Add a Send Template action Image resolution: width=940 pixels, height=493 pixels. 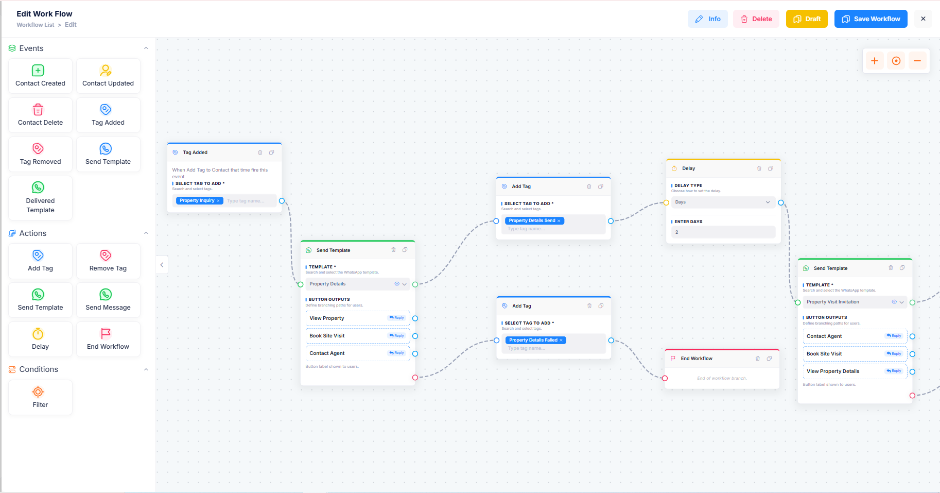coord(40,300)
